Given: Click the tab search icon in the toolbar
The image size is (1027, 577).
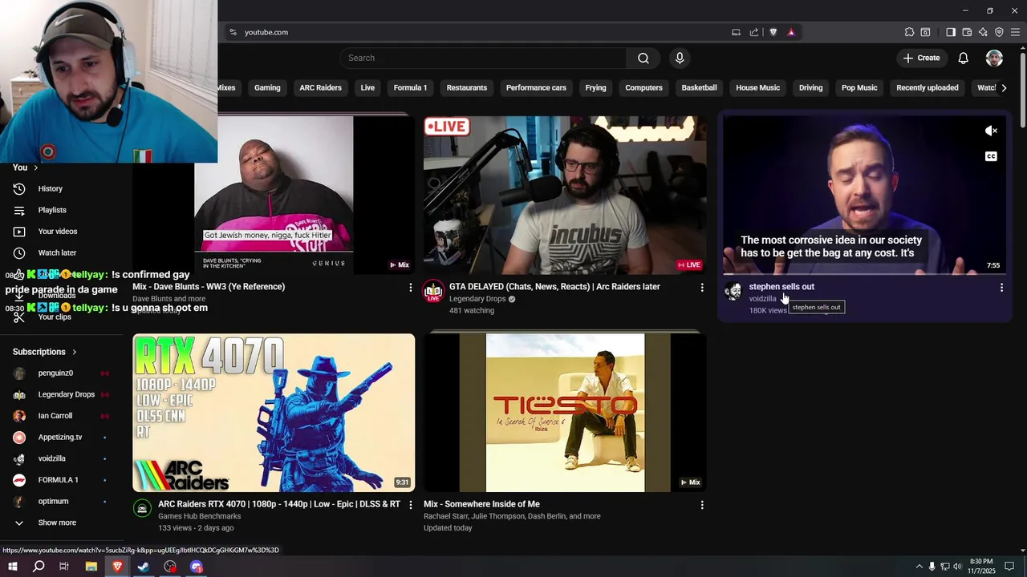Looking at the screenshot, I should tap(925, 32).
